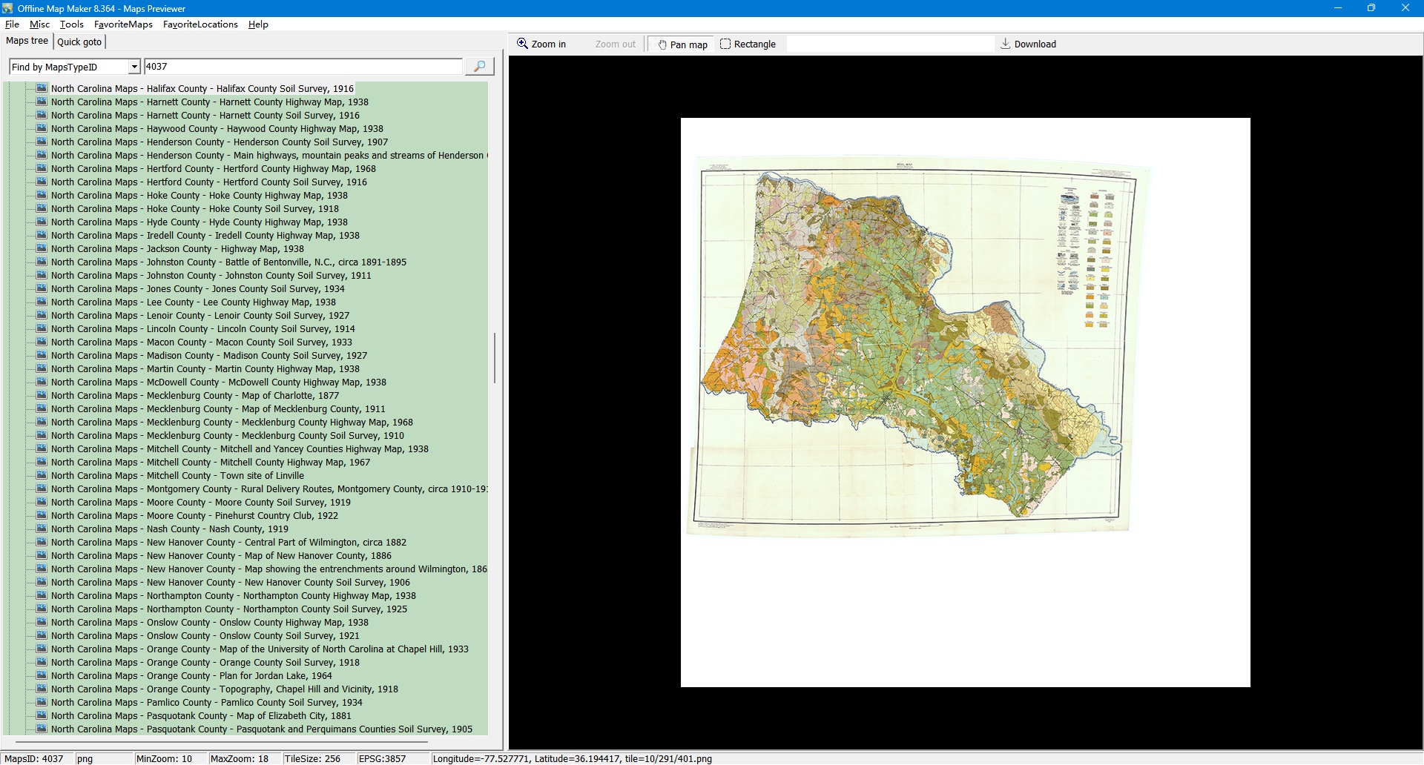Click map icon beside Pinehurst Country Club, 1922
Viewport: 1424px width, 765px height.
[42, 515]
